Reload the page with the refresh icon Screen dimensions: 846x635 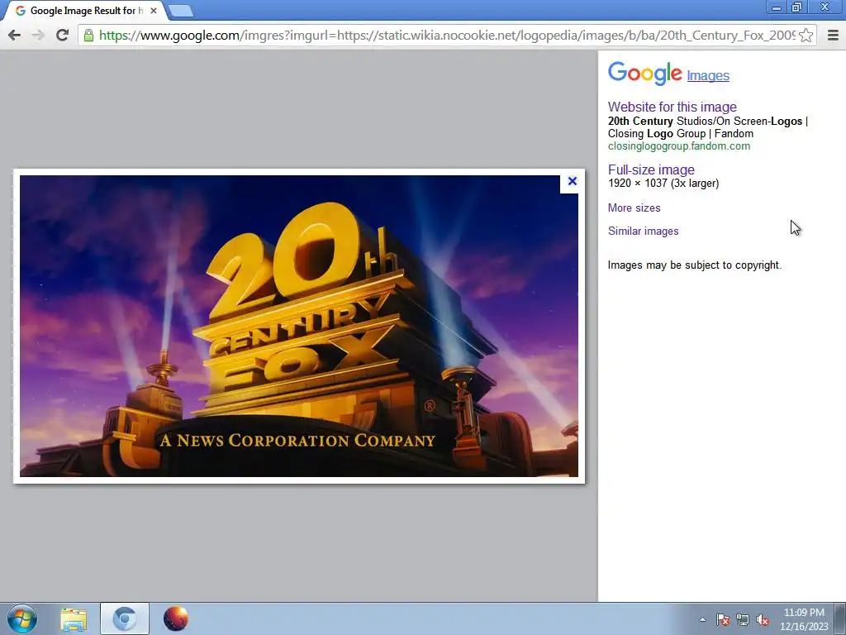[x=62, y=35]
